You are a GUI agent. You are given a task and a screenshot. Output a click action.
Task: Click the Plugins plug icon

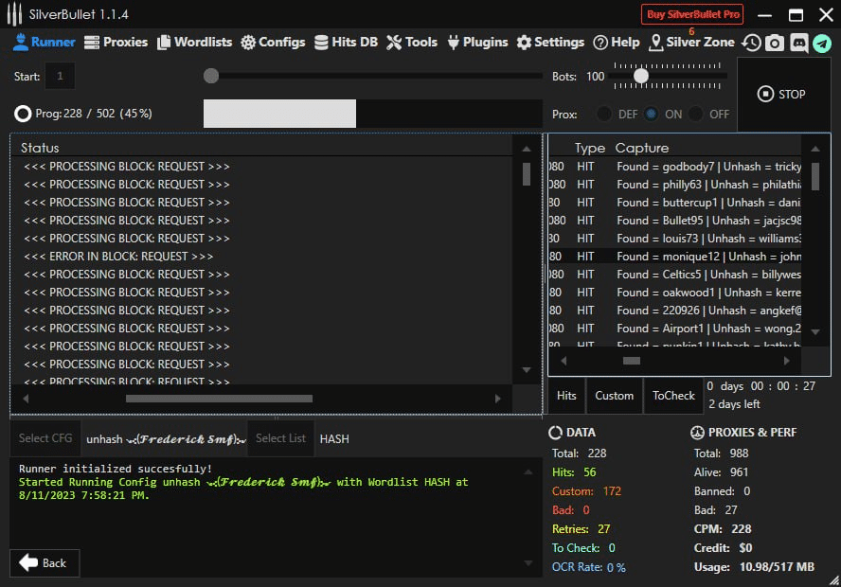pos(453,42)
